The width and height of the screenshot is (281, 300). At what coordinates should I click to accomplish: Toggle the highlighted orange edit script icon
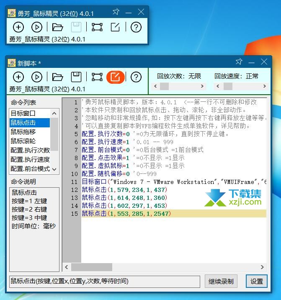point(115,77)
